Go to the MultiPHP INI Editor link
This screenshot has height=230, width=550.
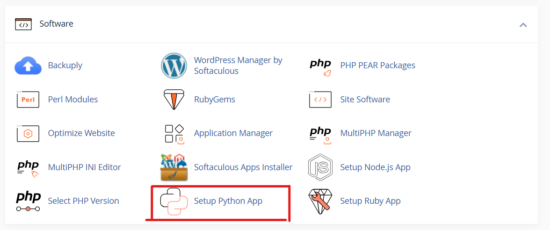point(84,167)
